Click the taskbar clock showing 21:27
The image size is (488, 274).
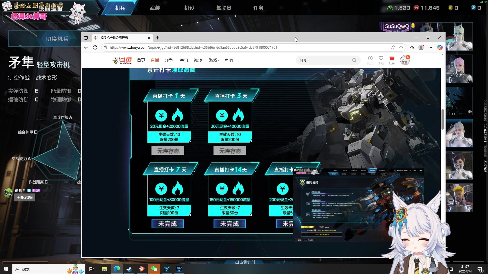465,269
